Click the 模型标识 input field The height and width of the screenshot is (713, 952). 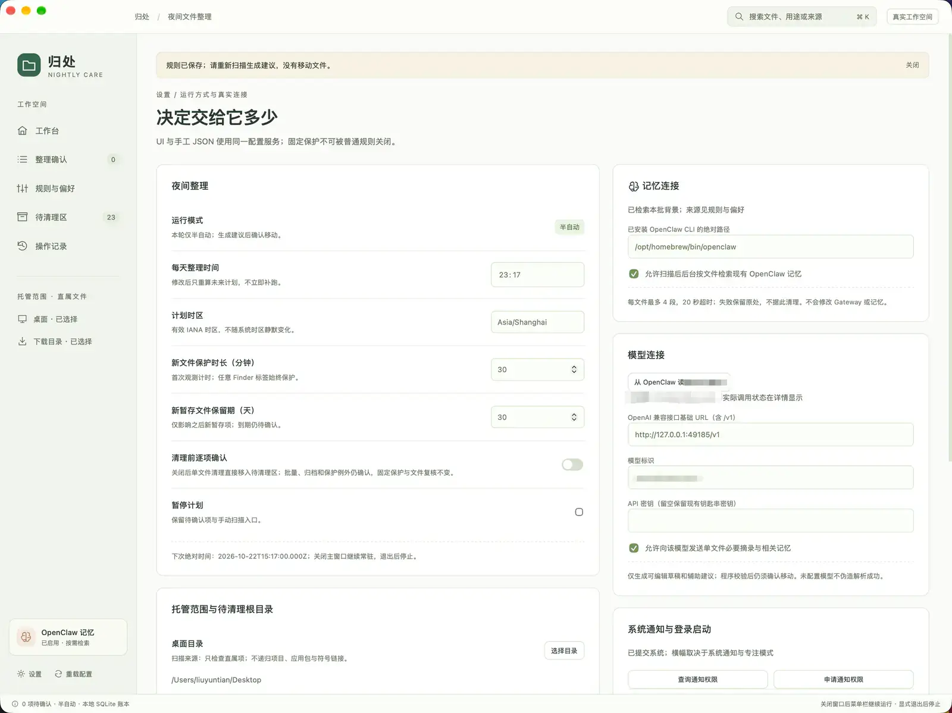point(771,478)
